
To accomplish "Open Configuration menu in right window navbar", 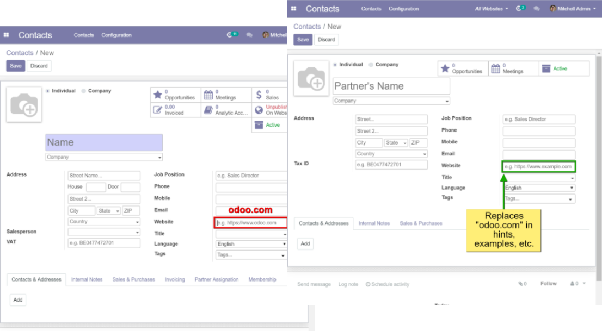I will coord(403,9).
